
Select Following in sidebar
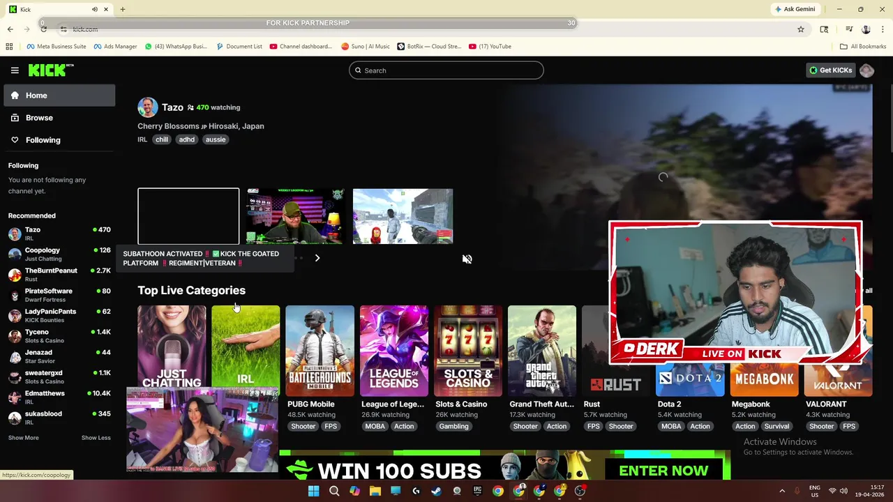[59, 140]
